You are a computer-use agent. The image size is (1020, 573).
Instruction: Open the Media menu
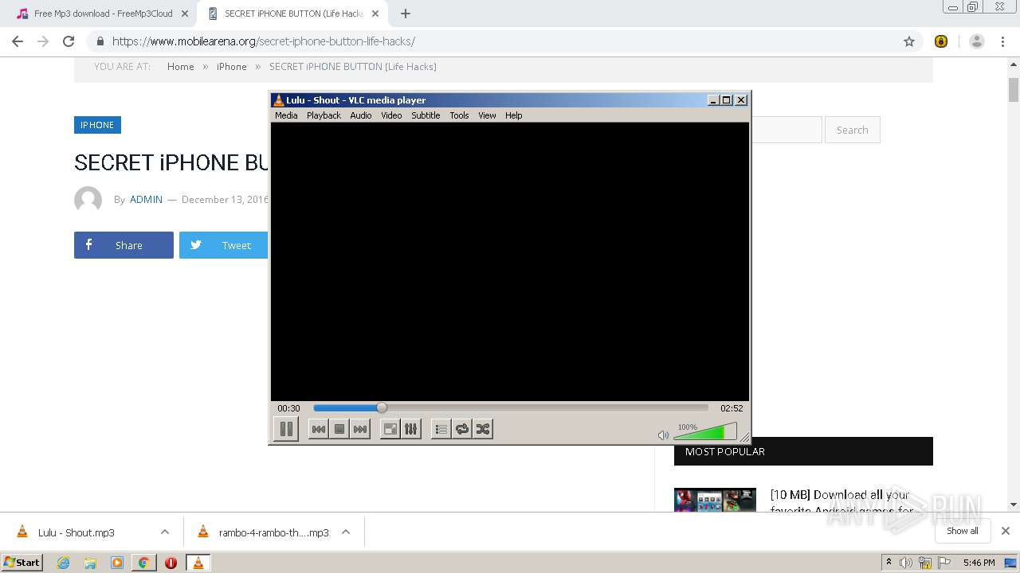point(286,115)
